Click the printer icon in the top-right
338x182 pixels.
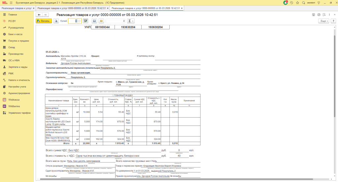click(x=319, y=15)
